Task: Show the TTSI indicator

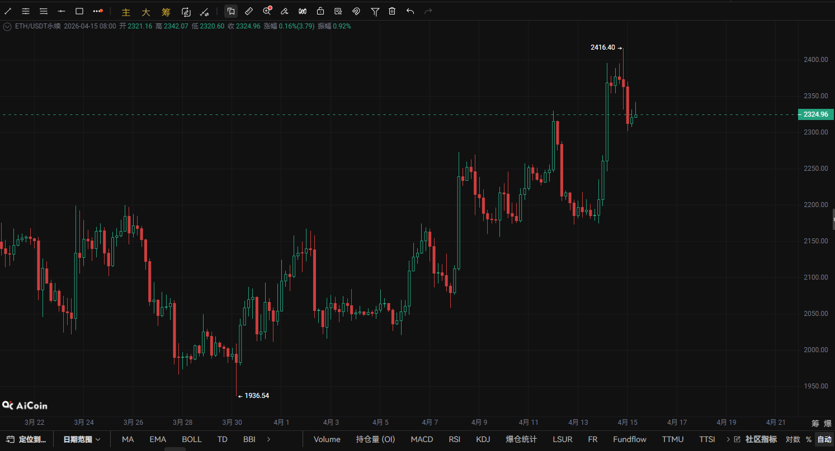Action: pyautogui.click(x=707, y=439)
